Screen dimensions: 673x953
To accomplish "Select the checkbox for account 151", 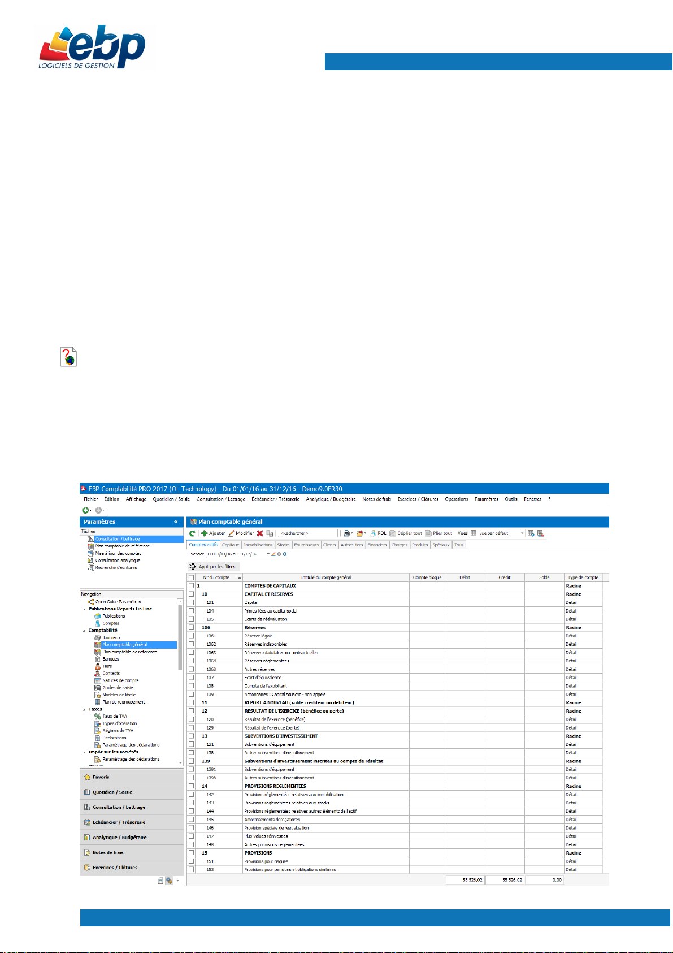I will [x=191, y=861].
